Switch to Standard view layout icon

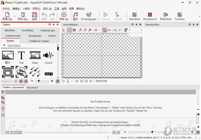click(x=134, y=15)
